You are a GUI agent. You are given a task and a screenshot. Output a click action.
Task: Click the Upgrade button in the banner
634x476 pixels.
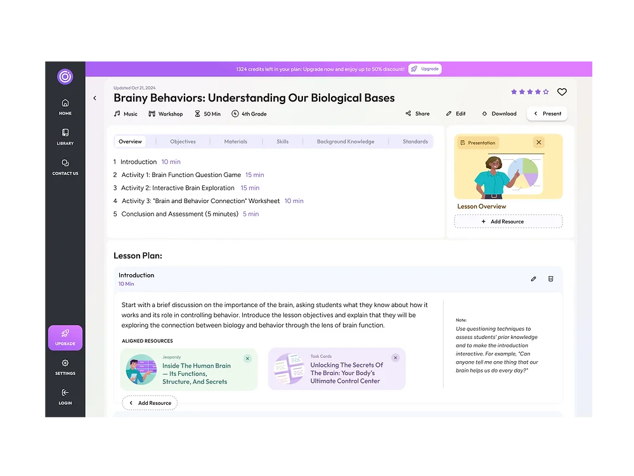pyautogui.click(x=425, y=69)
